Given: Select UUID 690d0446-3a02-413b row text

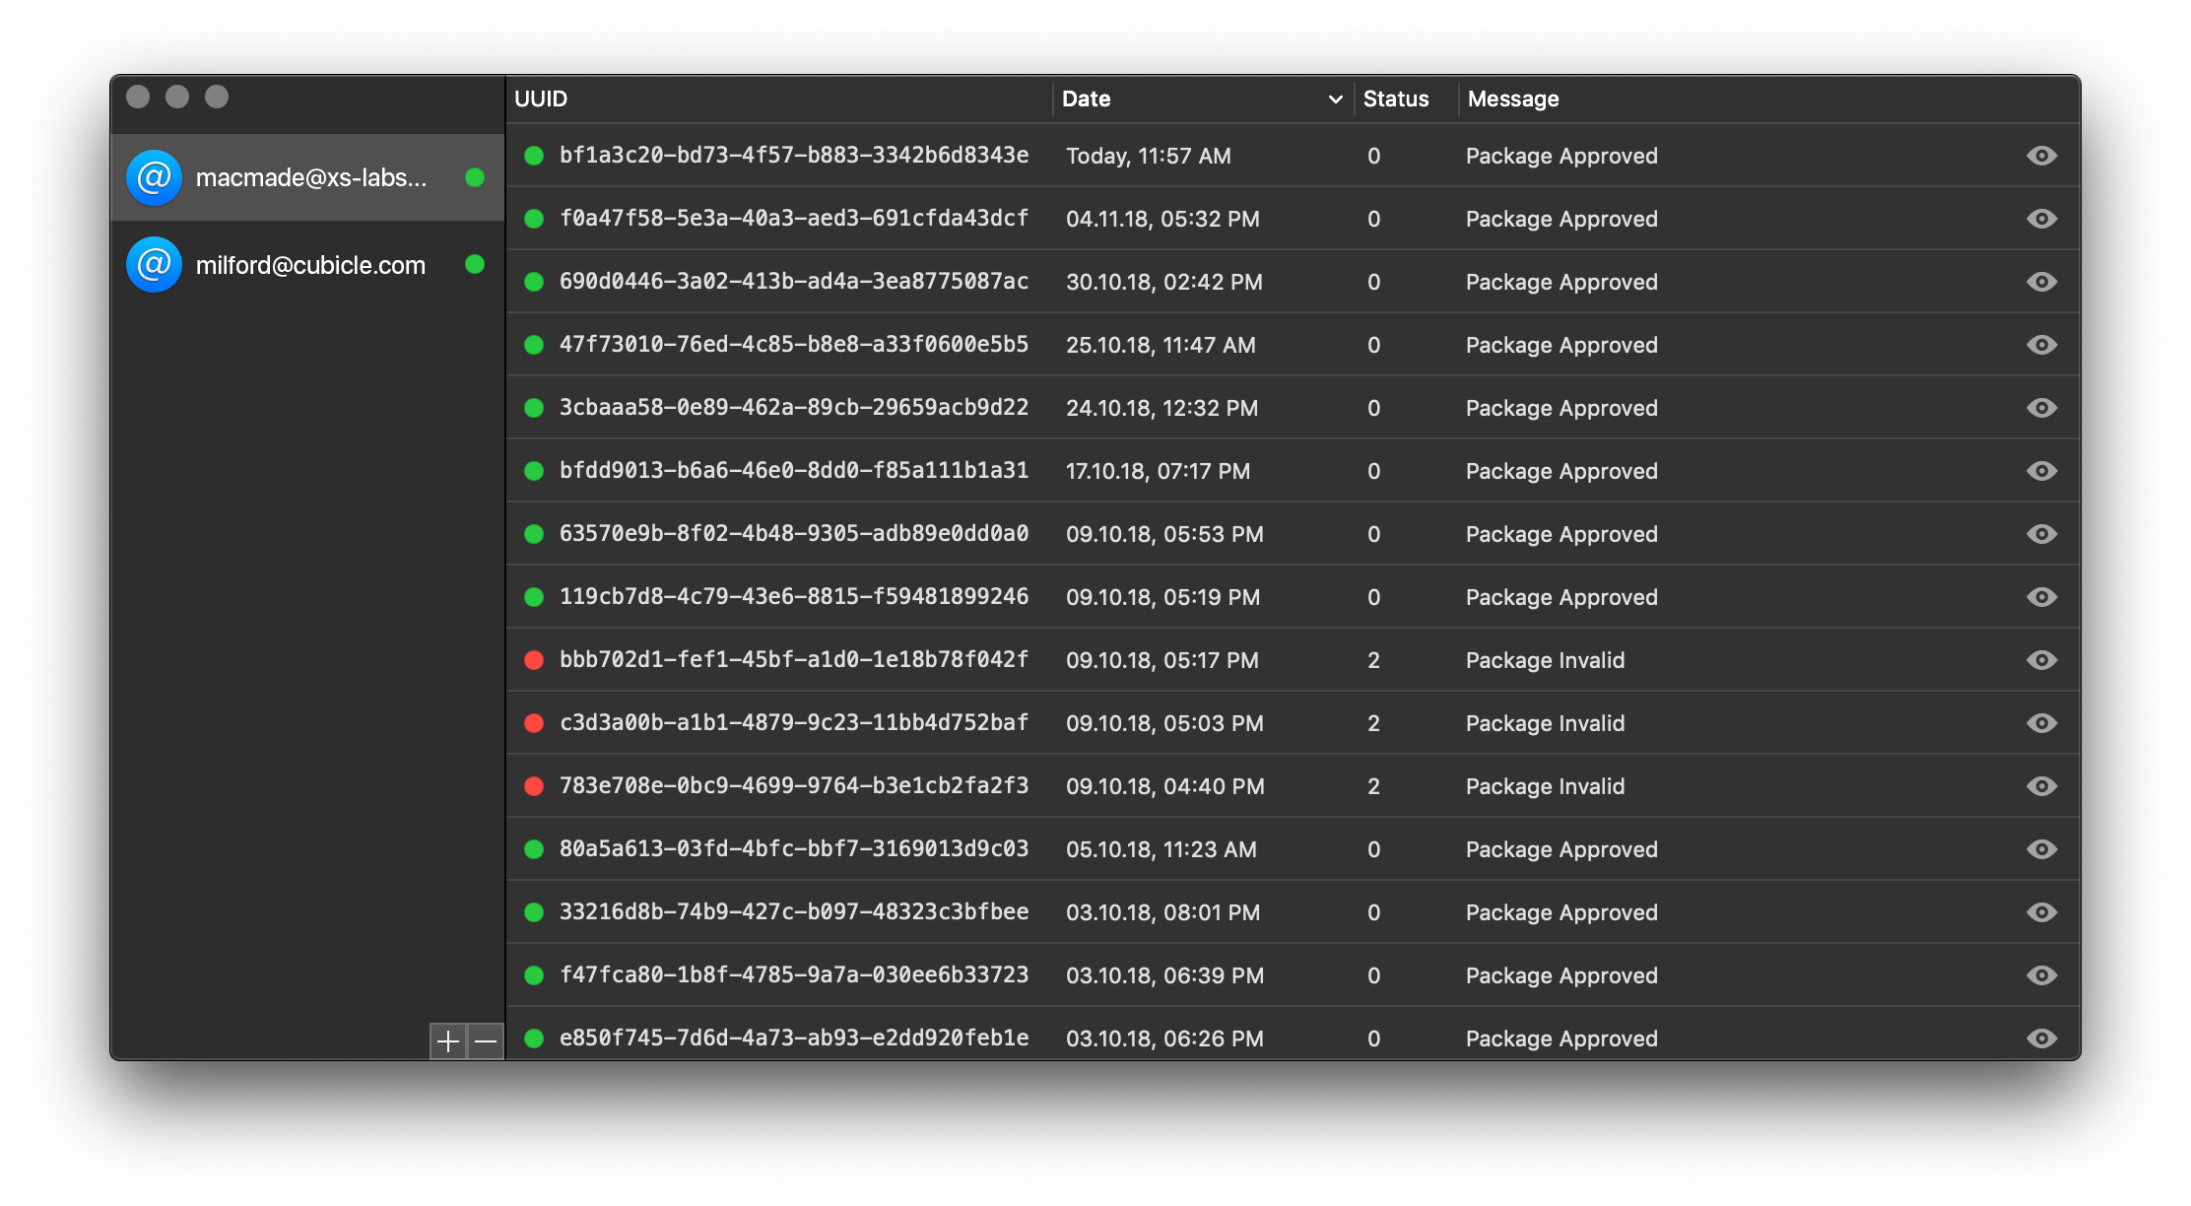Looking at the screenshot, I should point(793,282).
